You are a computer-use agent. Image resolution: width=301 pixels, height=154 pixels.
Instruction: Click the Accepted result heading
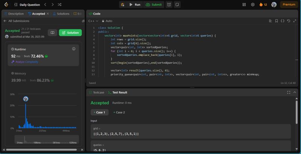coord(100,103)
